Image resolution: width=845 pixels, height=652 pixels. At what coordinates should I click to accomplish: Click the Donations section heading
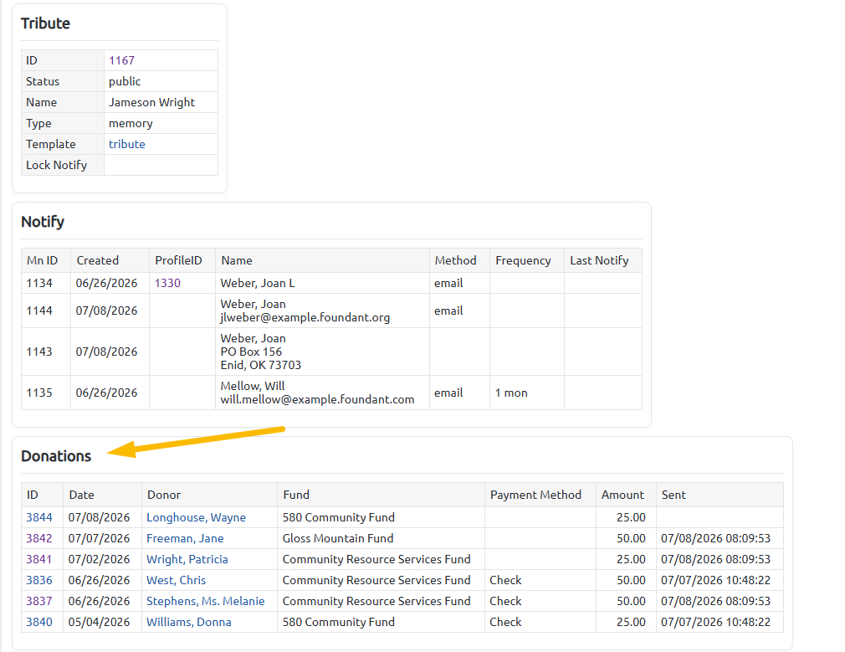(x=56, y=456)
